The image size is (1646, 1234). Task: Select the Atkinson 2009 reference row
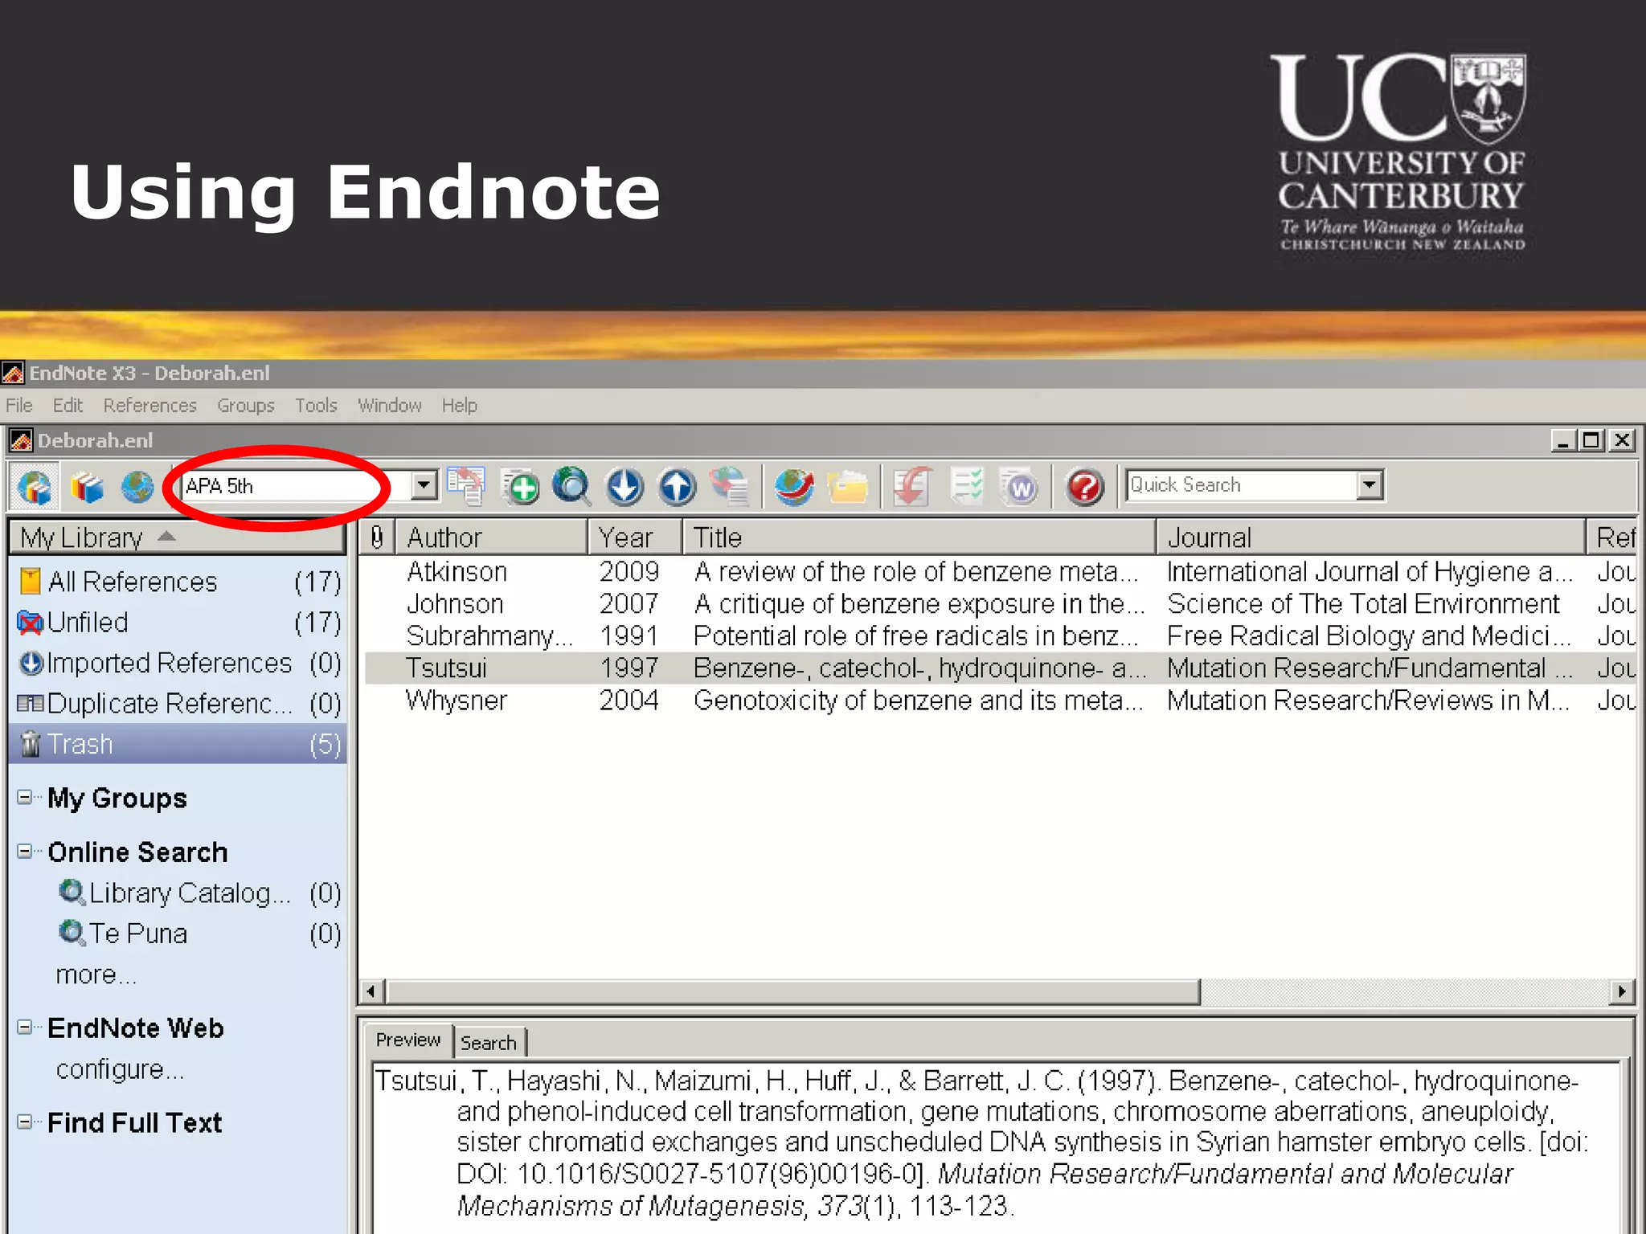pyautogui.click(x=1000, y=571)
